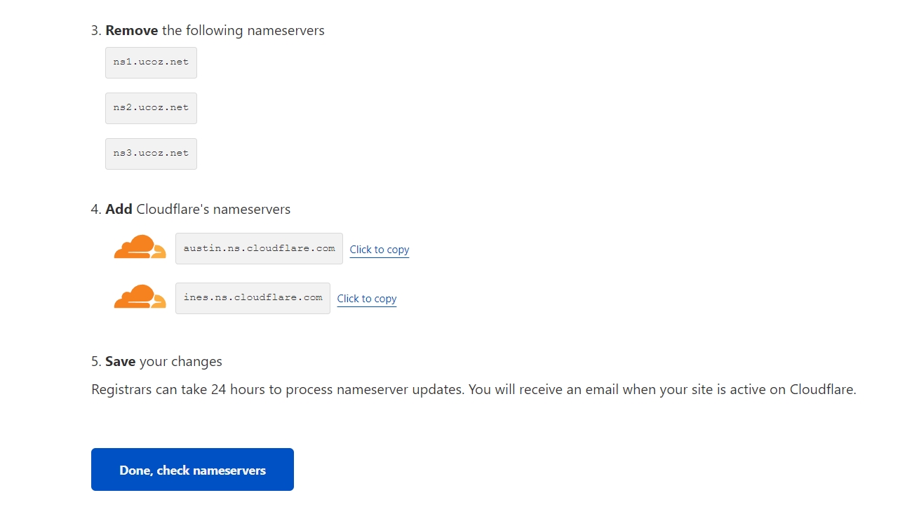Copy the austin.ns.cloudflare.com nameserver via link
The image size is (912, 521).
click(379, 250)
